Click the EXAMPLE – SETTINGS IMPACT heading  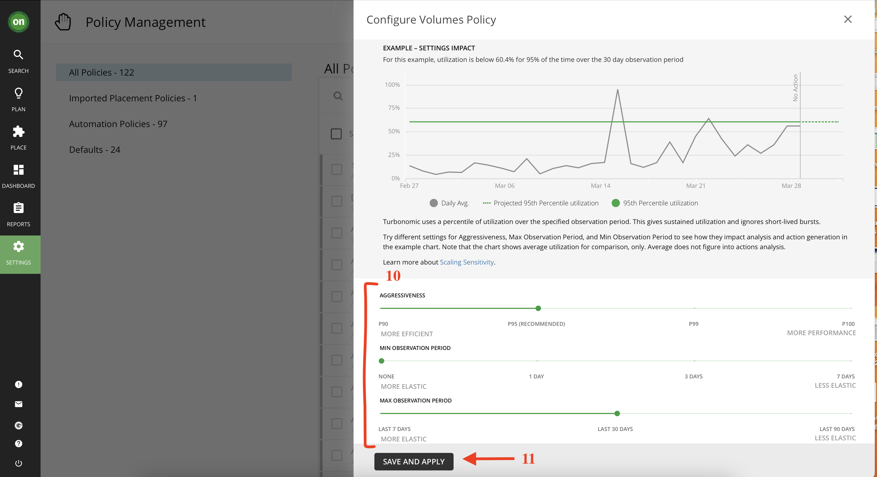tap(429, 48)
